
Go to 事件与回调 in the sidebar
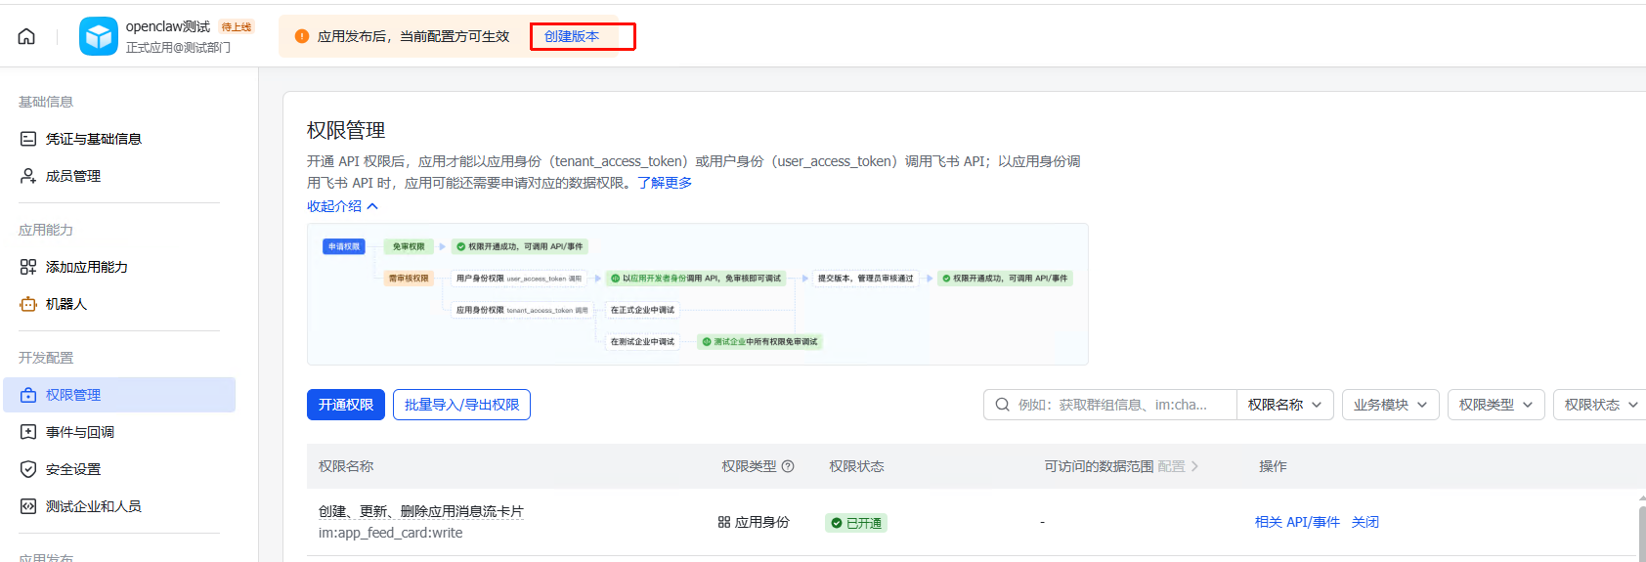click(x=79, y=432)
